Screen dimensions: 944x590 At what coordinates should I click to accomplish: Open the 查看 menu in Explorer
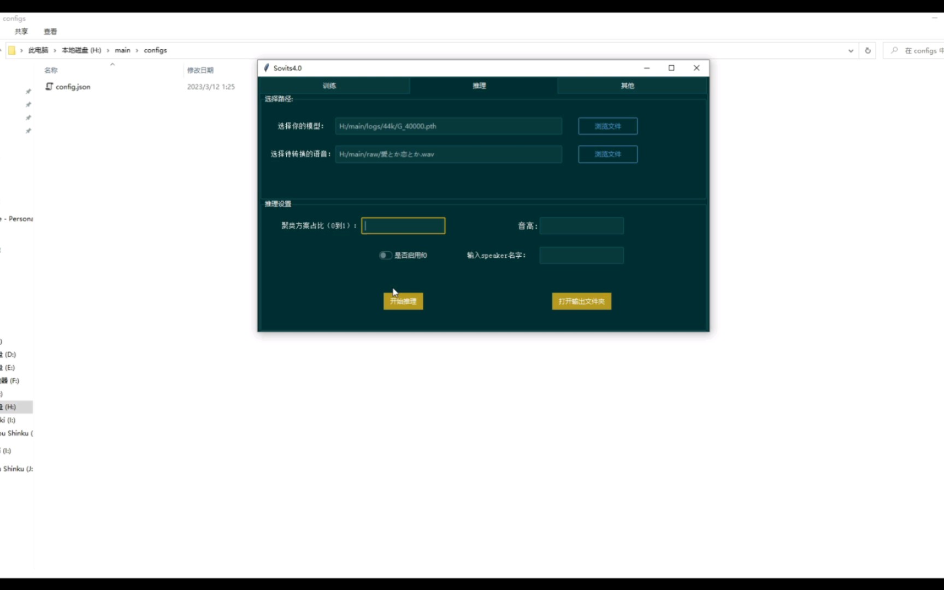pyautogui.click(x=50, y=31)
